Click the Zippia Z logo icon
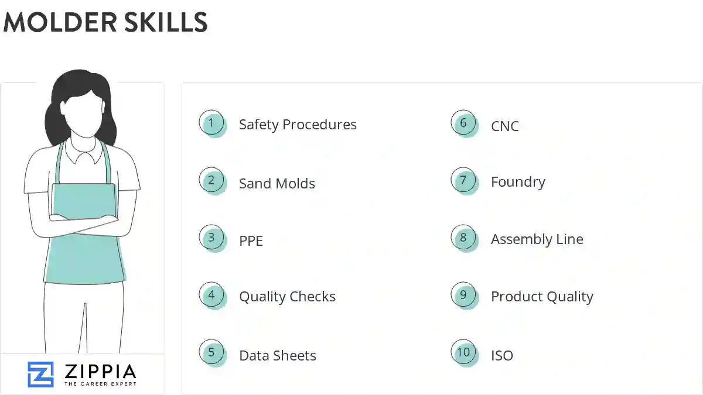Screen dimensions: 703x395 (x=40, y=375)
